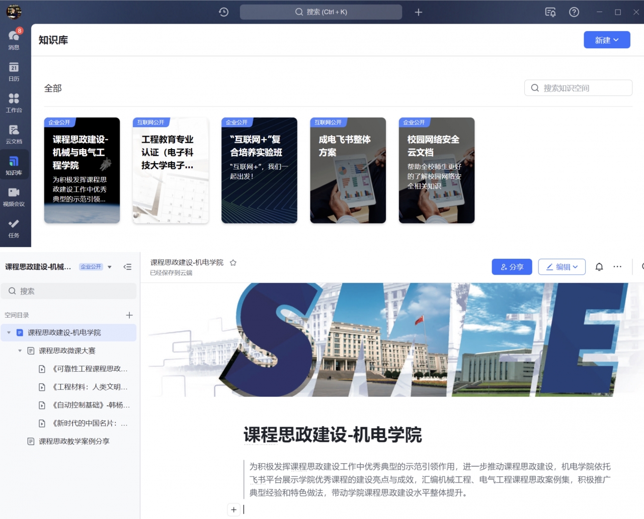Open Tasks in the left sidebar
The image size is (644, 519).
(x=14, y=228)
